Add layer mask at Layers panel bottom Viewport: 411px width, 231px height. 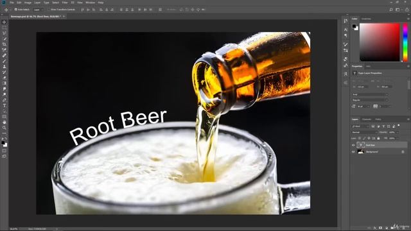pos(380,228)
